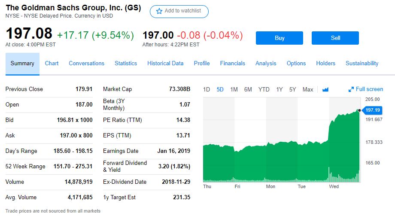Switch to the Chart tab
The width and height of the screenshot is (395, 216).
pos(52,63)
